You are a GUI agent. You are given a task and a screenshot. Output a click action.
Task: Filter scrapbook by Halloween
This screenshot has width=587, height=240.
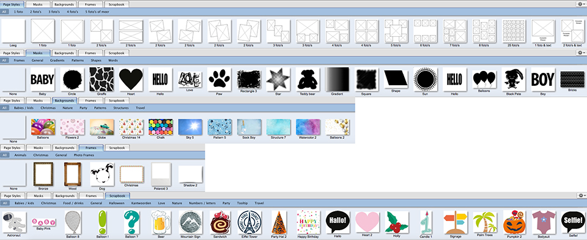pos(117,203)
